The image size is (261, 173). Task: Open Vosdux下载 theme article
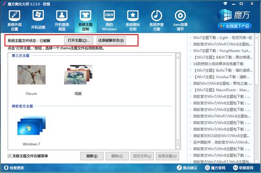221,77
